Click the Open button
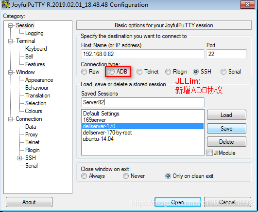The image size is (258, 212). (178, 202)
